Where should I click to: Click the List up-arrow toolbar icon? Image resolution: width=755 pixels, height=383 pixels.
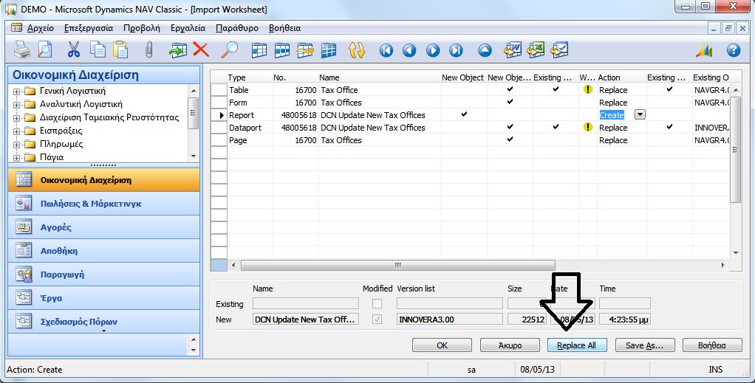(x=485, y=50)
